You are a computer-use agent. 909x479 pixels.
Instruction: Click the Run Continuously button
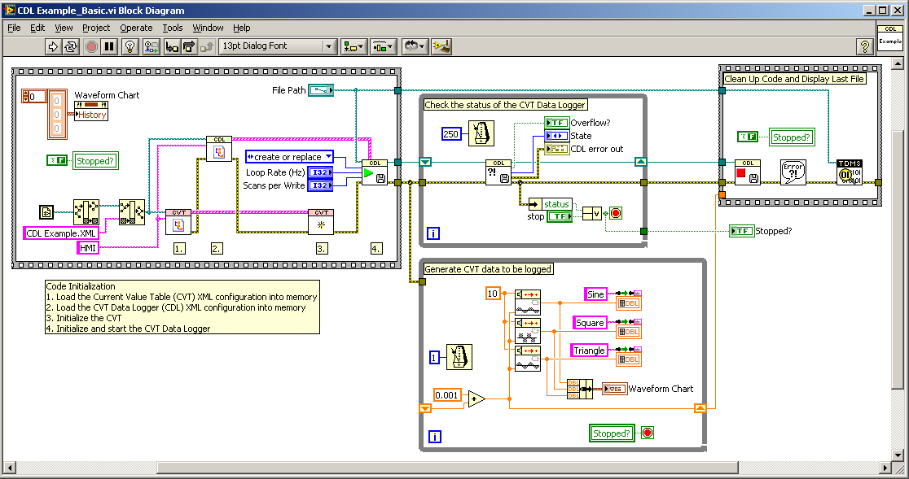(70, 46)
